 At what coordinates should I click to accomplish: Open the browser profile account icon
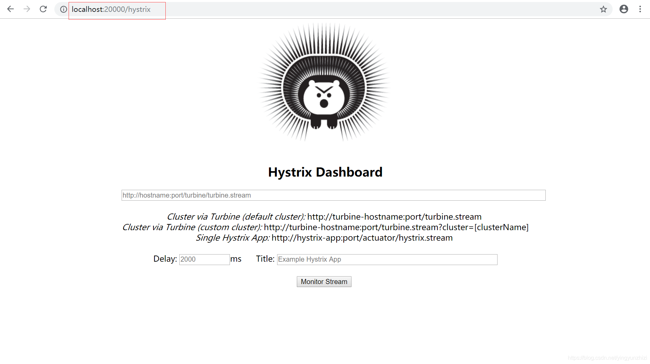(624, 9)
